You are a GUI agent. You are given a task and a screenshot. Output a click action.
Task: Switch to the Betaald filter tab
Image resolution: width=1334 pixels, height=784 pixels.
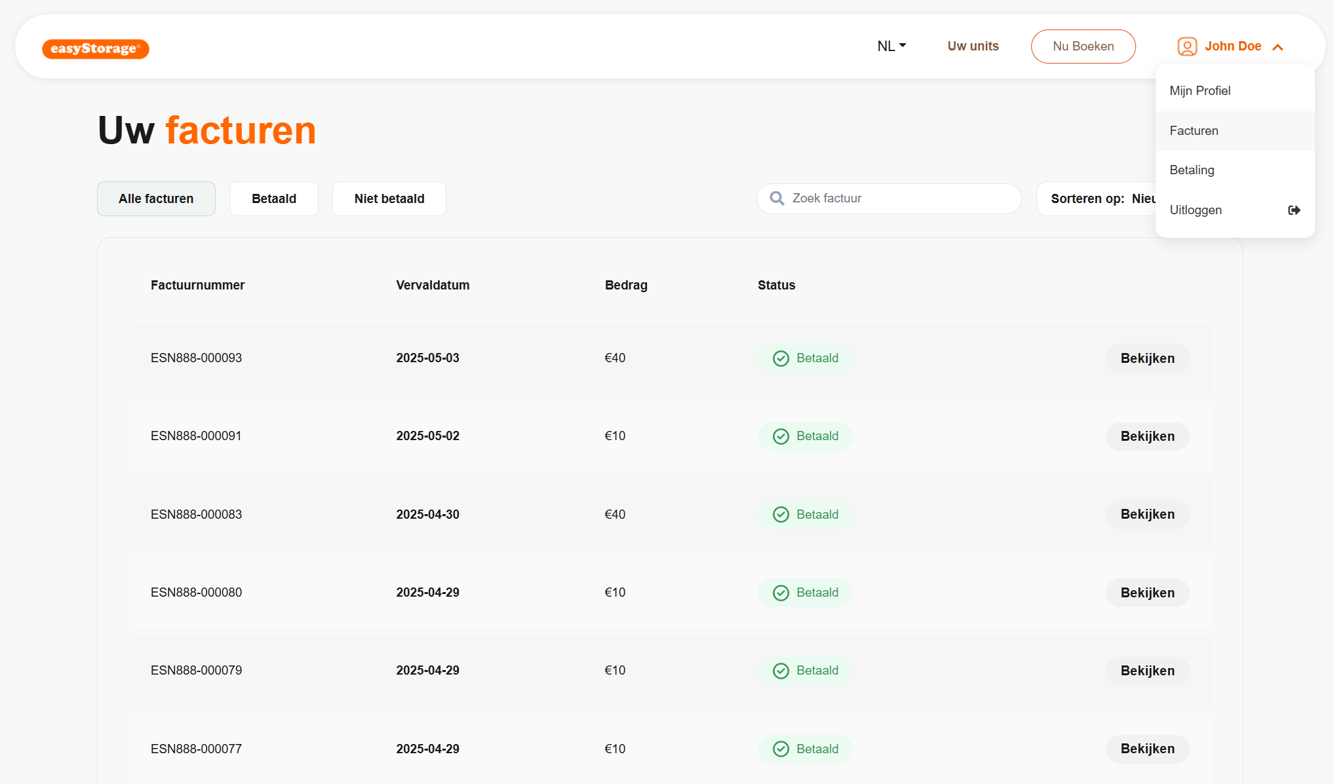pos(274,199)
